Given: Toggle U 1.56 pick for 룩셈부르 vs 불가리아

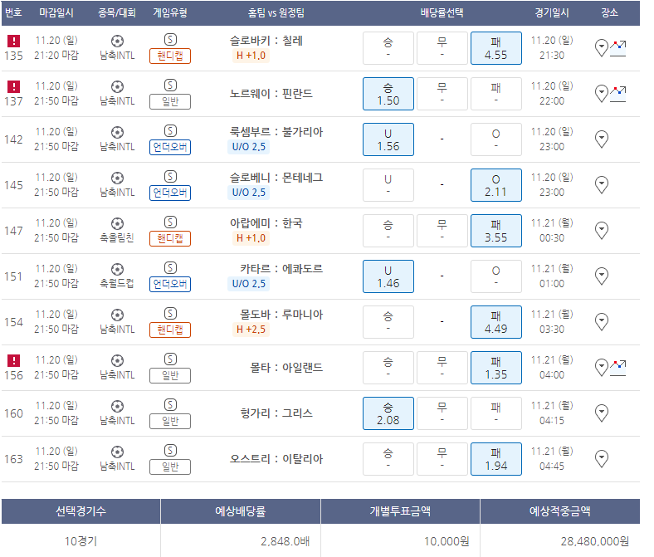Looking at the screenshot, I should [x=388, y=139].
